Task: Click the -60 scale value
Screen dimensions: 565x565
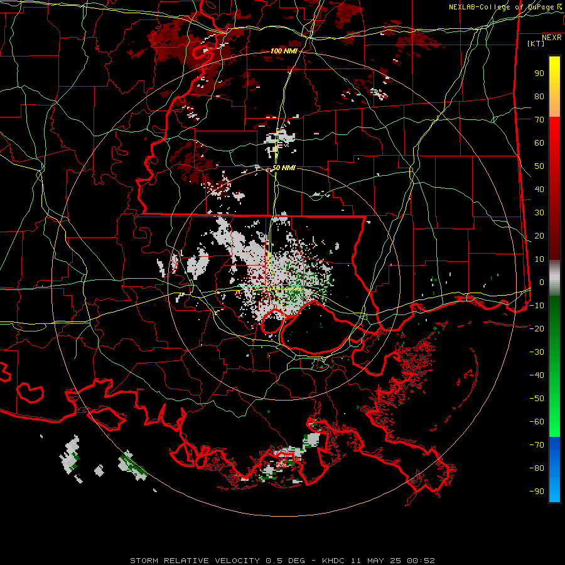Action: click(537, 422)
